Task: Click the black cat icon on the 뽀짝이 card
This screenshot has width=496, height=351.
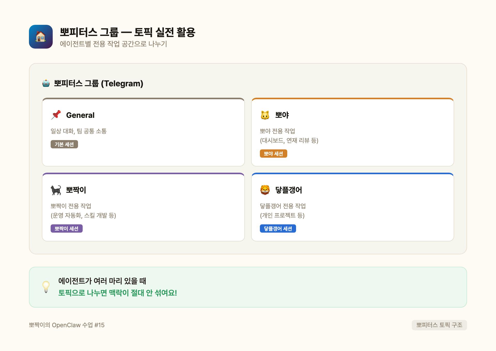Action: pyautogui.click(x=56, y=190)
